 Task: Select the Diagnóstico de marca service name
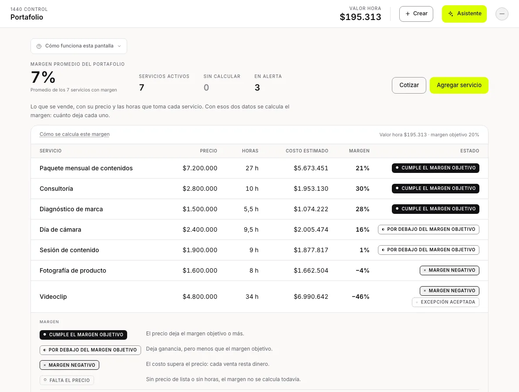click(71, 209)
